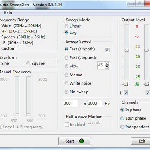
Task: Minimize the SweepGen window
Action: click(131, 4)
